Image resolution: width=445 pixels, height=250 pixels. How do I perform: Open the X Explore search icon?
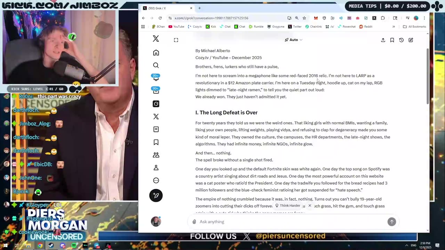point(156,65)
